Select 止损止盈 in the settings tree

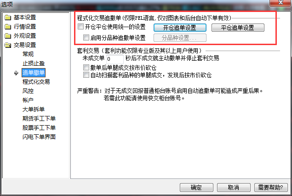click(34, 63)
